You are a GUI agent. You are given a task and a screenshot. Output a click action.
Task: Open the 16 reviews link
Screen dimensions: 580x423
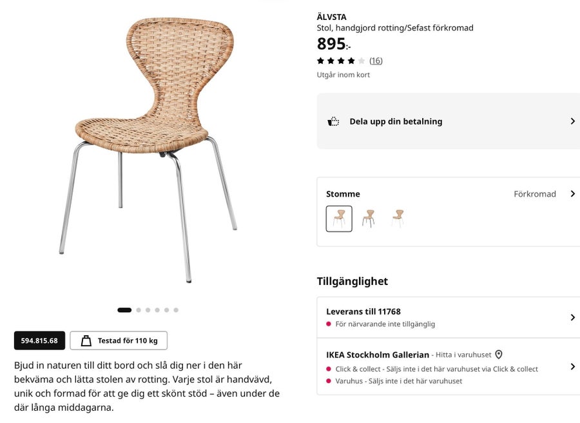376,61
